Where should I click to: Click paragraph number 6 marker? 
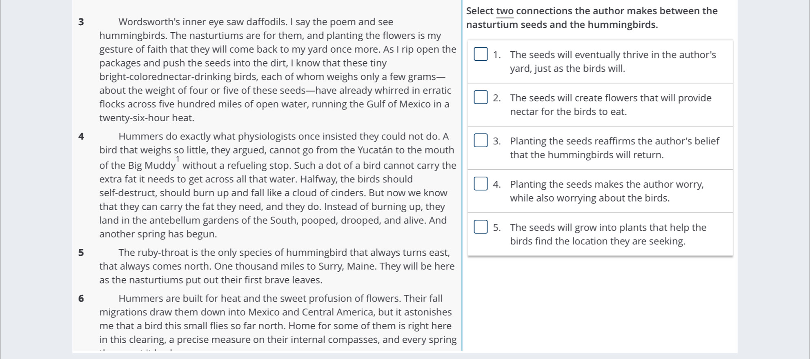point(81,299)
